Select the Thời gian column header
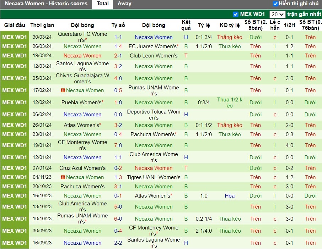This screenshot has height=249, width=322. 42,25
